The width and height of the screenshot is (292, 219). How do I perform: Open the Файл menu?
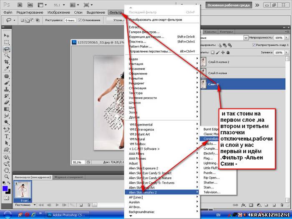click(8, 13)
